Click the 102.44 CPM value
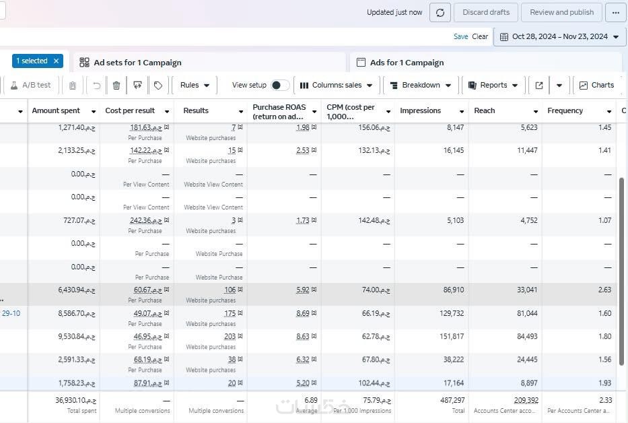 click(374, 383)
